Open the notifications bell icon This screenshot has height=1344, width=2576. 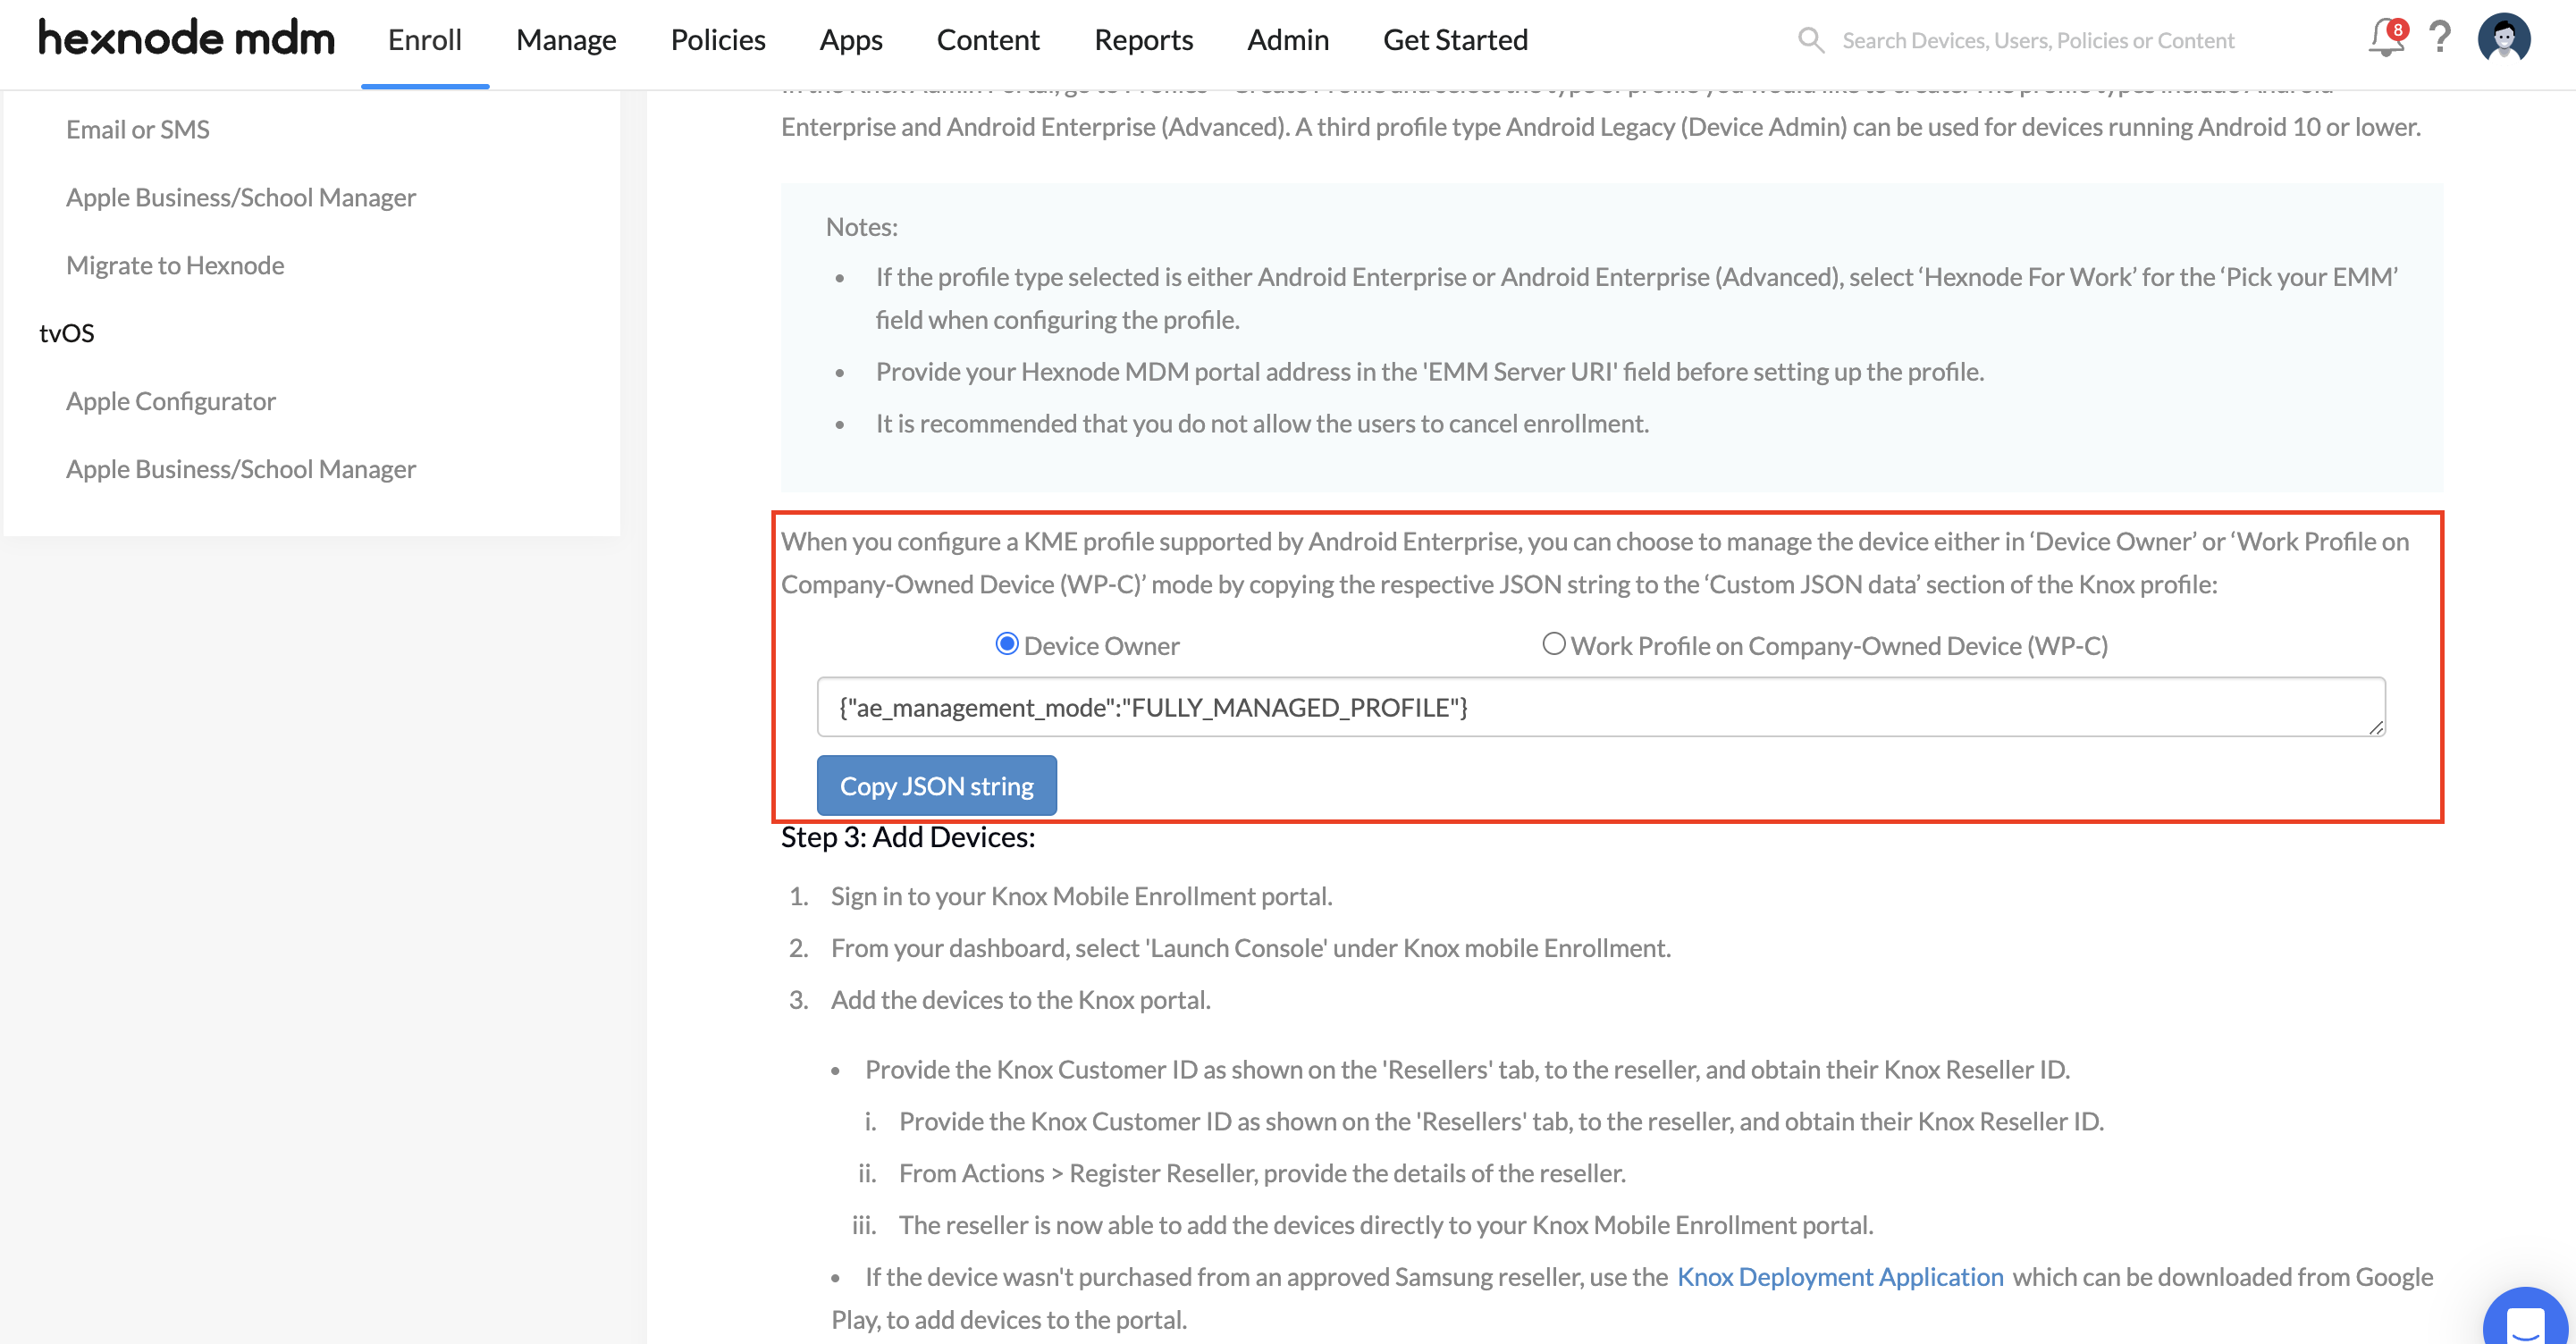[2386, 39]
